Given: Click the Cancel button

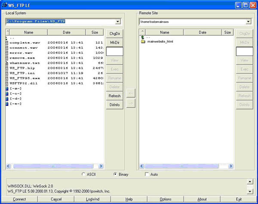Looking at the screenshot, I should (x=56, y=199).
